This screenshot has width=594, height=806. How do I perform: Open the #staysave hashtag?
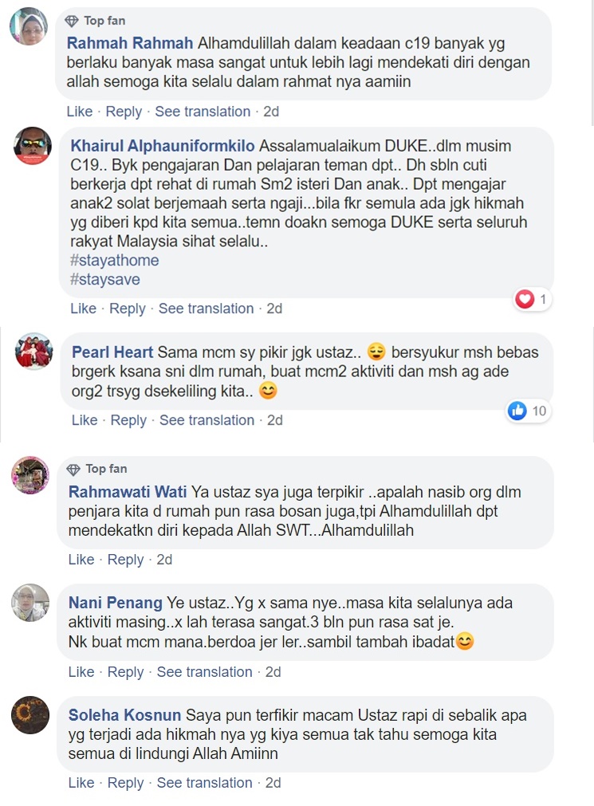coord(105,279)
